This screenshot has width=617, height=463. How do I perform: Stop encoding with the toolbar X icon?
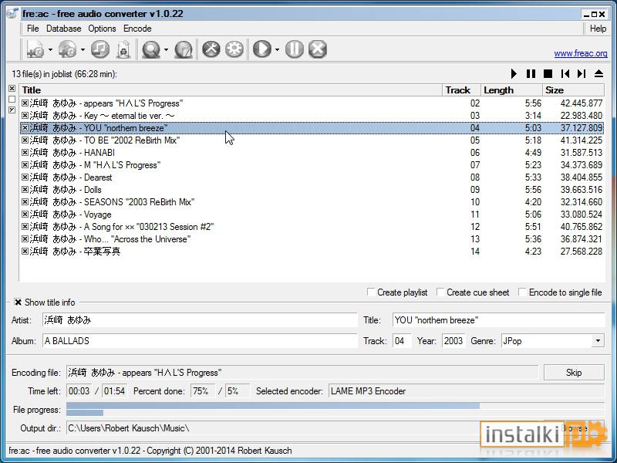click(x=318, y=49)
